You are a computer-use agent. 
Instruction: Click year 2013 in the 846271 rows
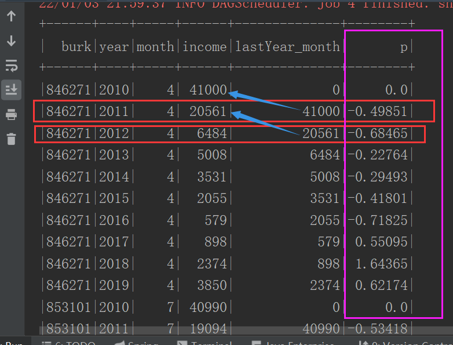(x=114, y=155)
